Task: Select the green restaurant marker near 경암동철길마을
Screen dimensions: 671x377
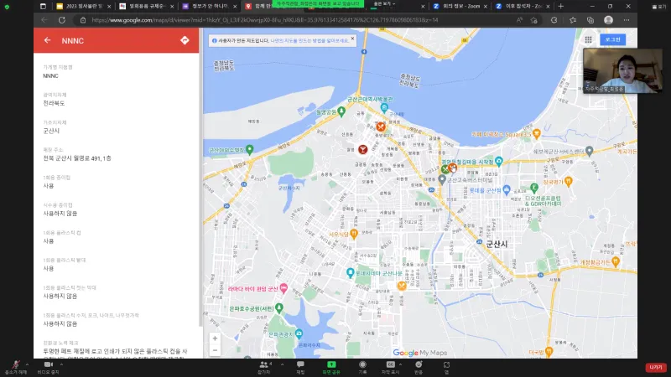Action: [x=445, y=169]
